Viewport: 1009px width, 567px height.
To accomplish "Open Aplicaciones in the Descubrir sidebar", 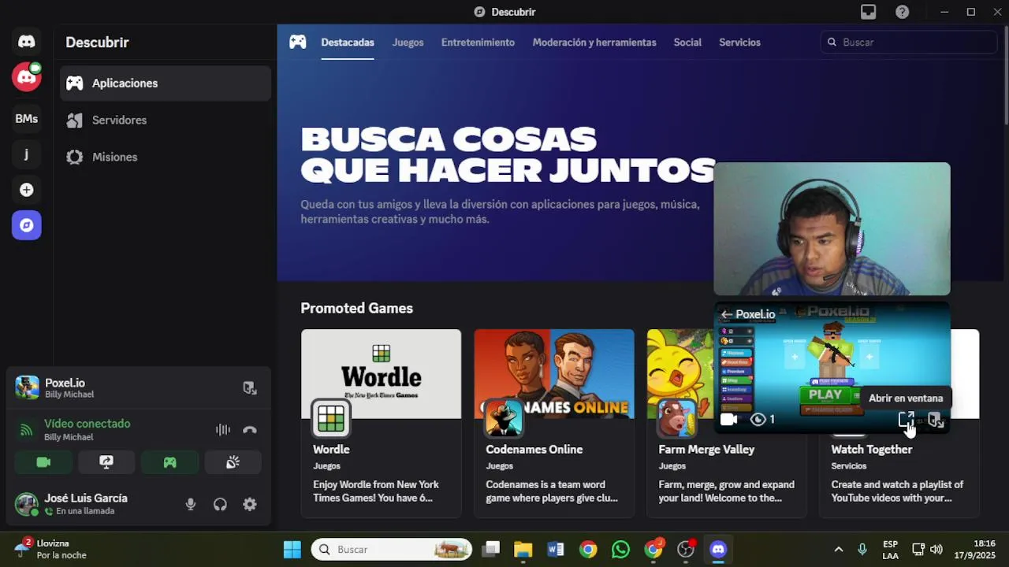I will coord(166,83).
